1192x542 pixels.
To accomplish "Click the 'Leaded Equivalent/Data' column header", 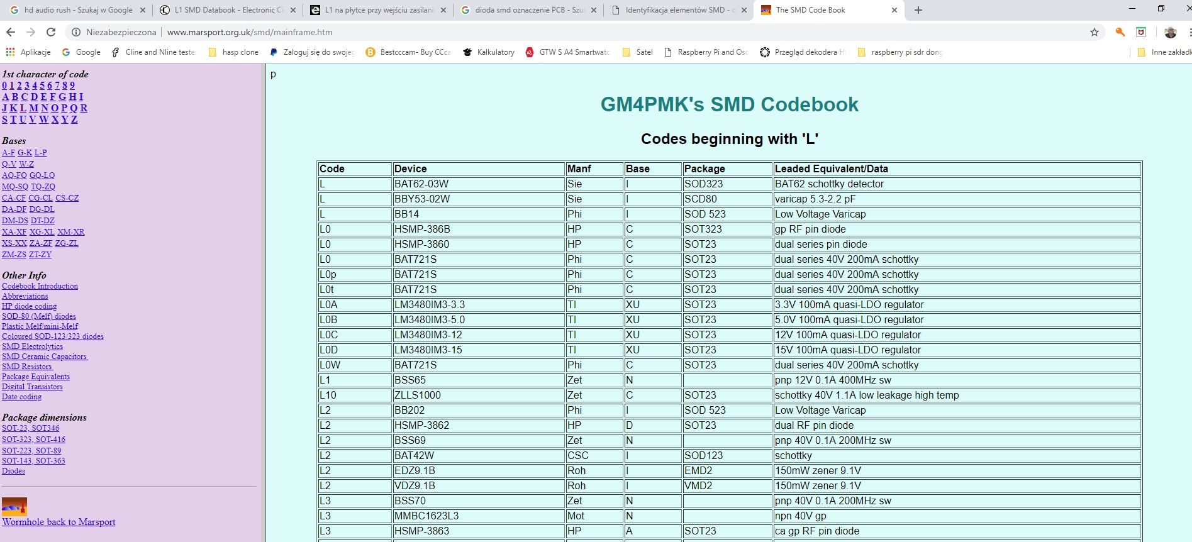I will [957, 169].
